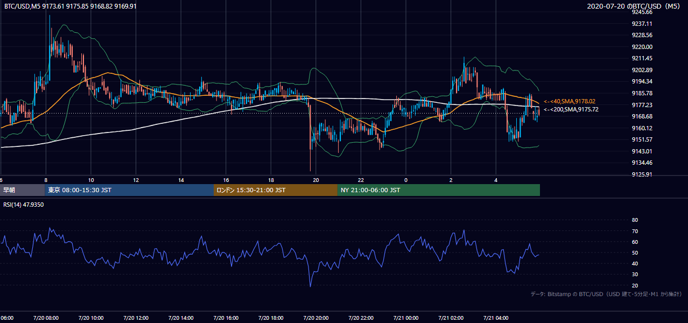Click hour tick 16 under price chart

[226, 180]
